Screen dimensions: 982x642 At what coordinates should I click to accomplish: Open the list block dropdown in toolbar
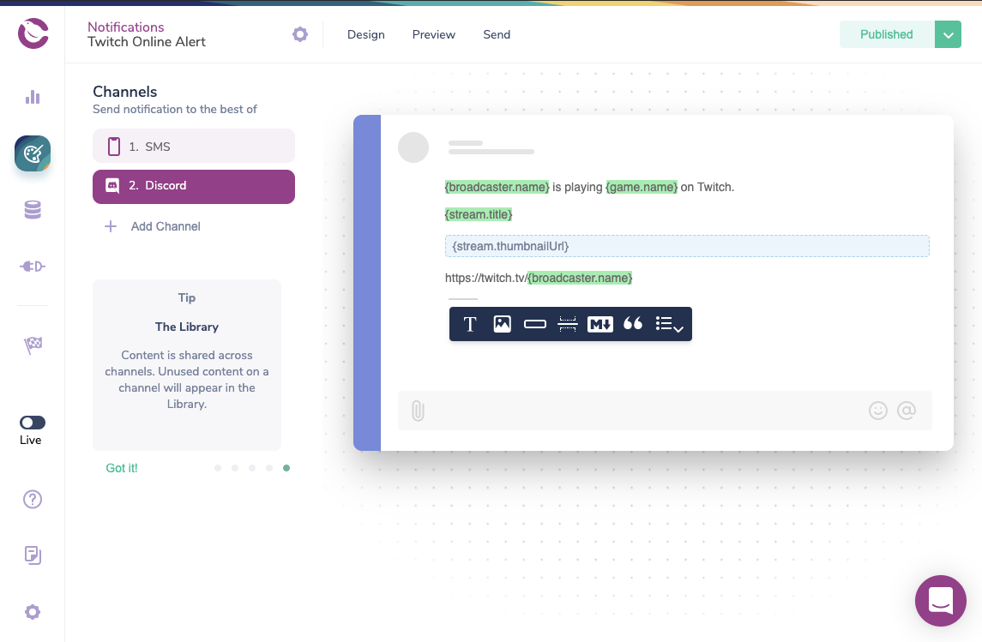click(669, 324)
